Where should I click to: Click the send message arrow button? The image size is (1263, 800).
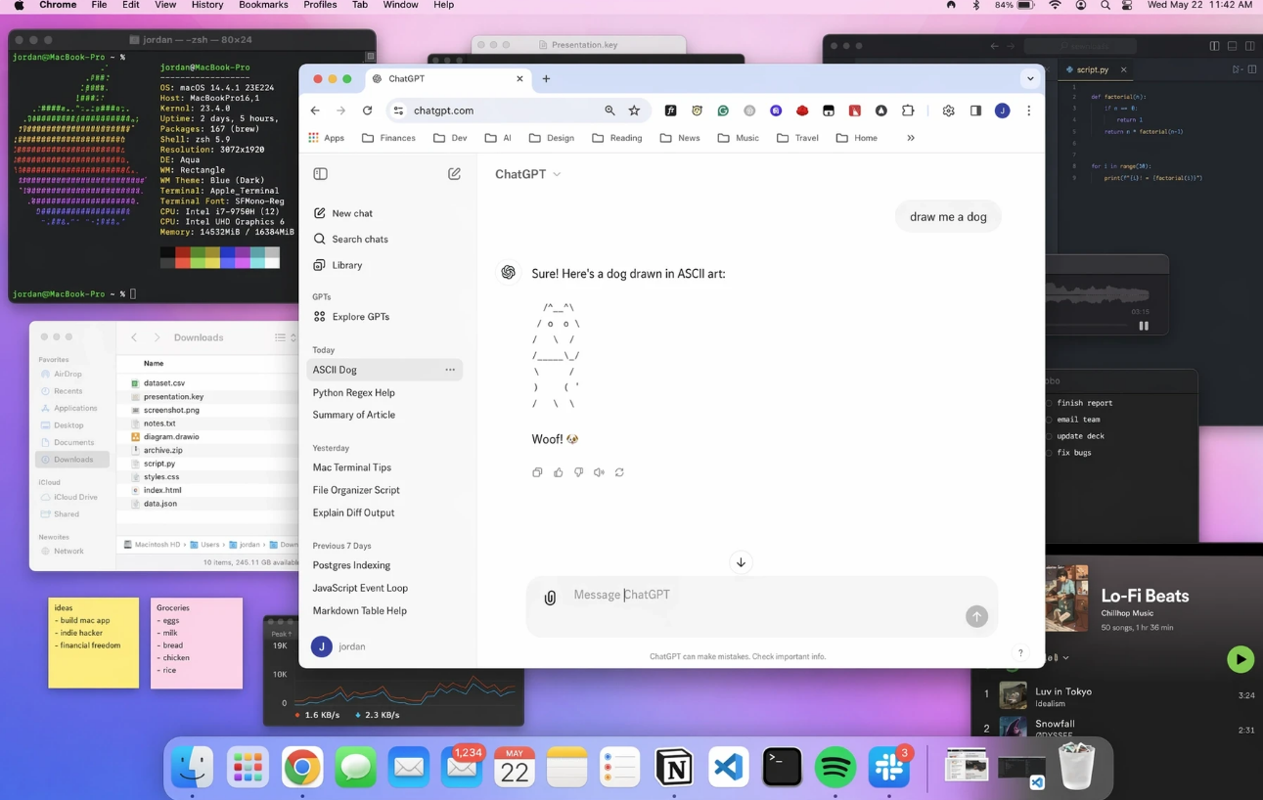pos(976,616)
